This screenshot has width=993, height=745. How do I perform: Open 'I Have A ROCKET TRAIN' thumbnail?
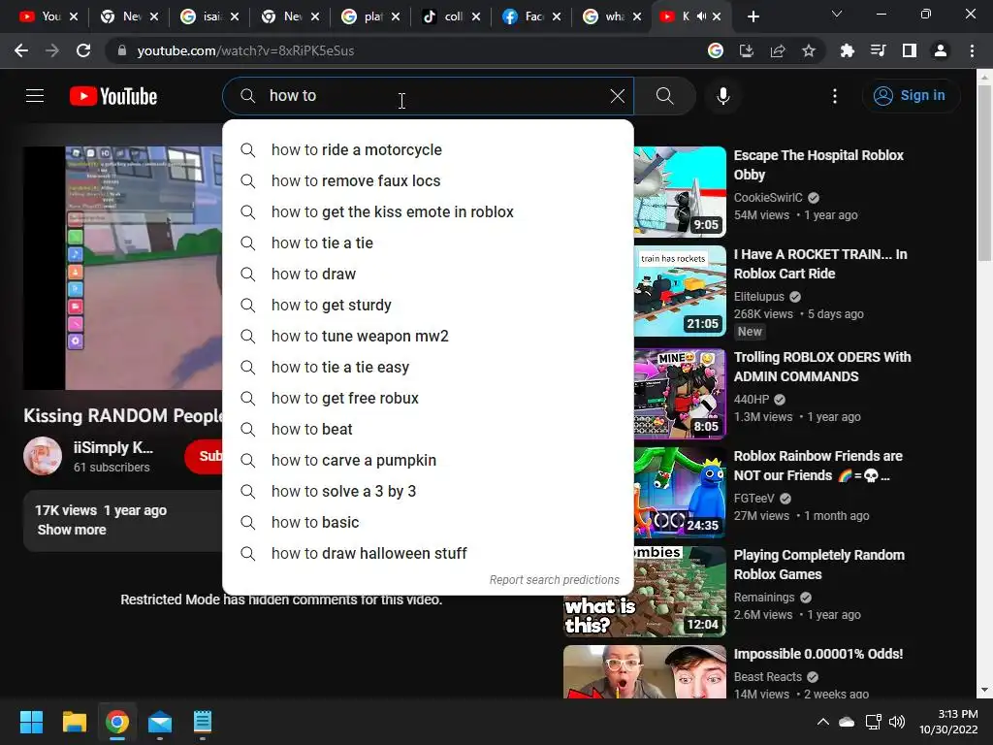(680, 291)
